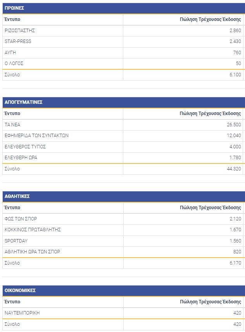Sort ΑΠΟΓΕΥΜΑΤΙΝΕΣ by Πώληση Τρέχουσας Έκδοσης column
245x332 pixels.
(210, 114)
